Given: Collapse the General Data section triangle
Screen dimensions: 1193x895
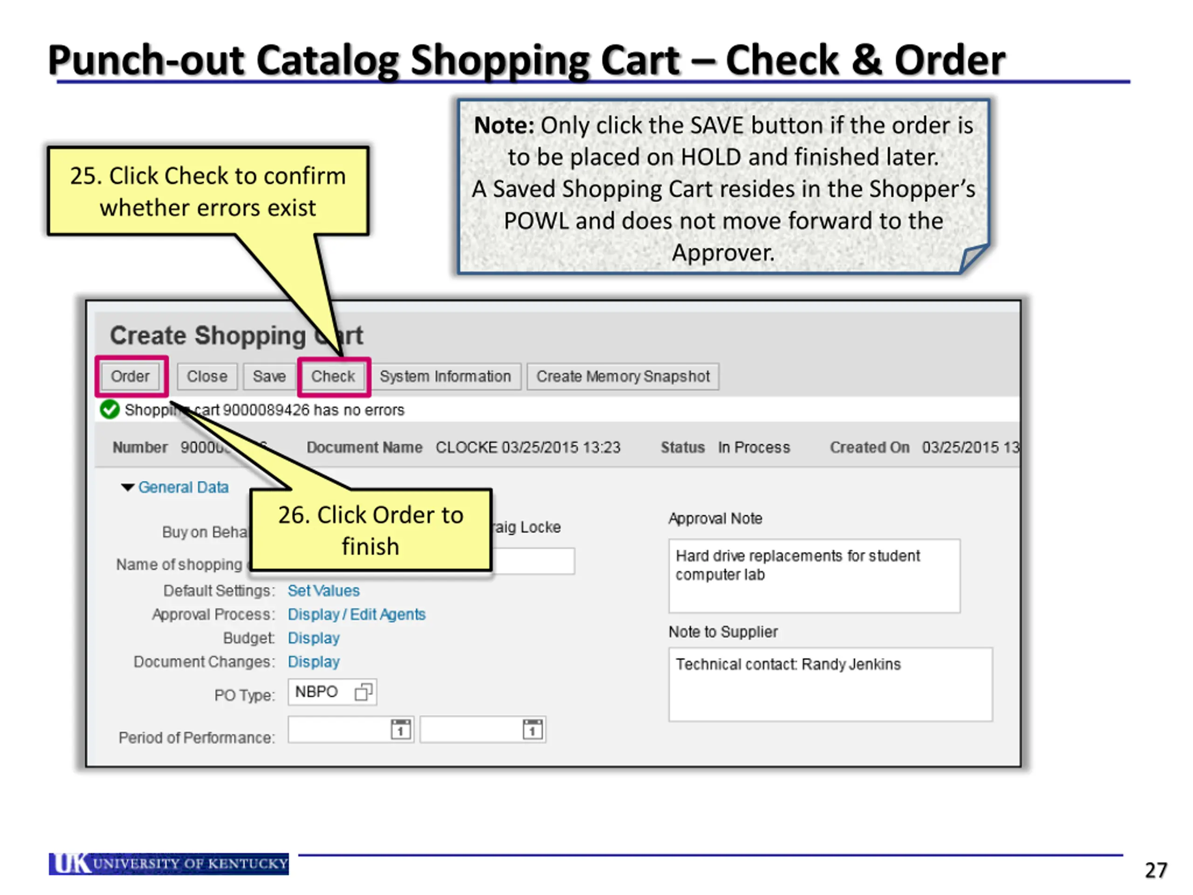Looking at the screenshot, I should coord(127,487).
